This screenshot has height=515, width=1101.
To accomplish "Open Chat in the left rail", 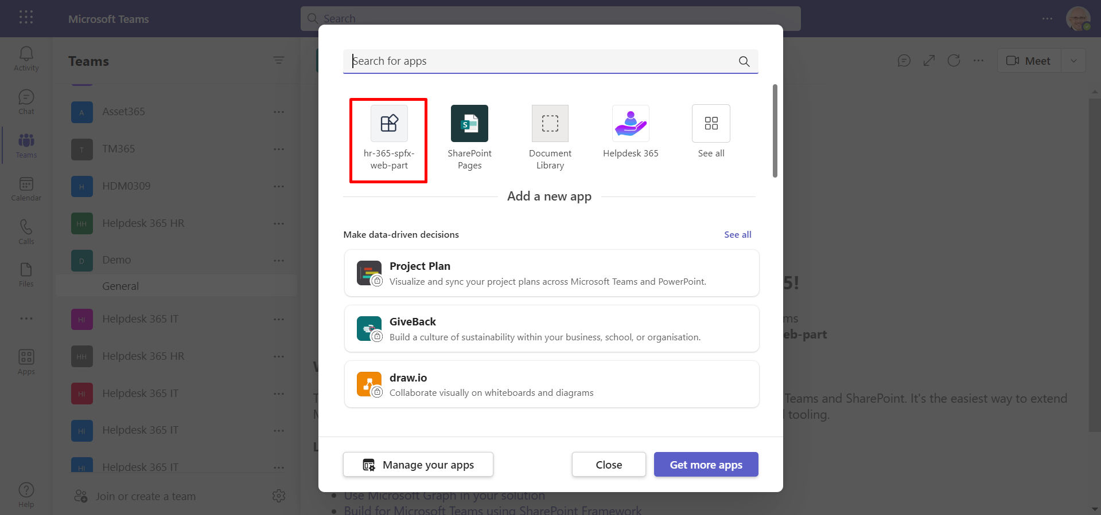I will point(26,102).
